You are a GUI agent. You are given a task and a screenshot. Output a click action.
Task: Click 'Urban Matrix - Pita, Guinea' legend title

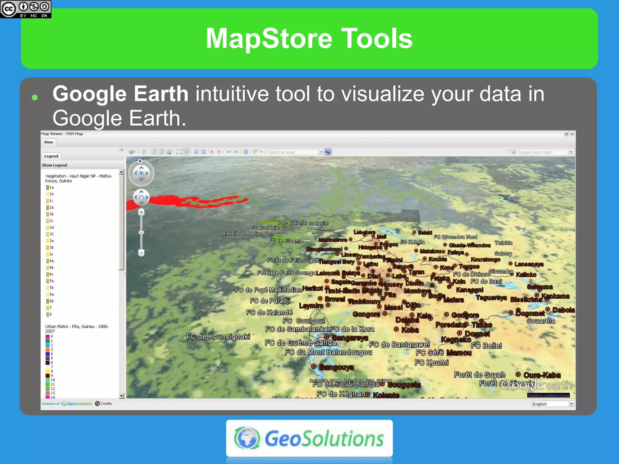[x=77, y=329]
